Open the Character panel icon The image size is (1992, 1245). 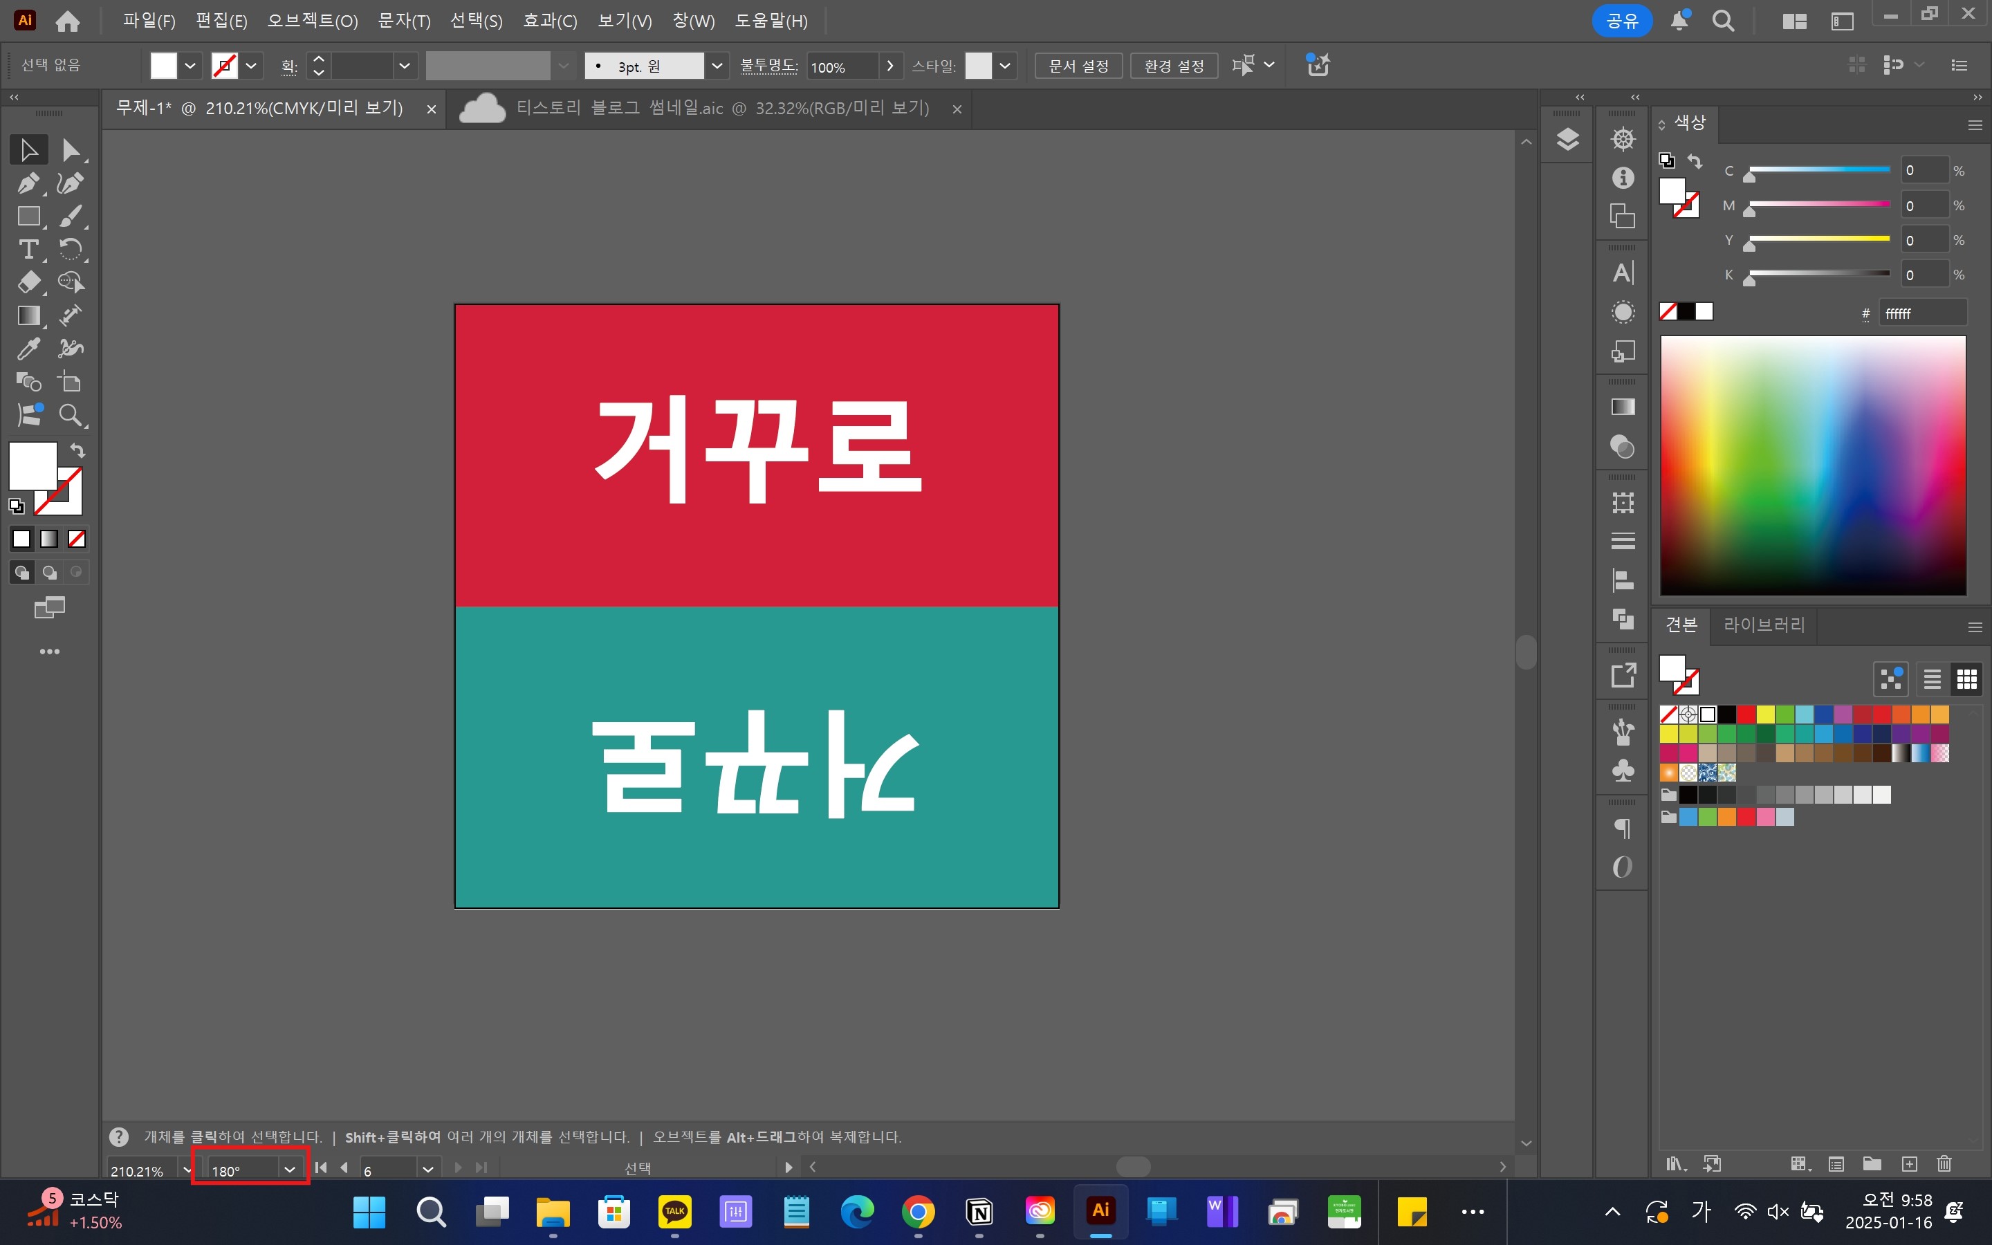click(x=1623, y=272)
